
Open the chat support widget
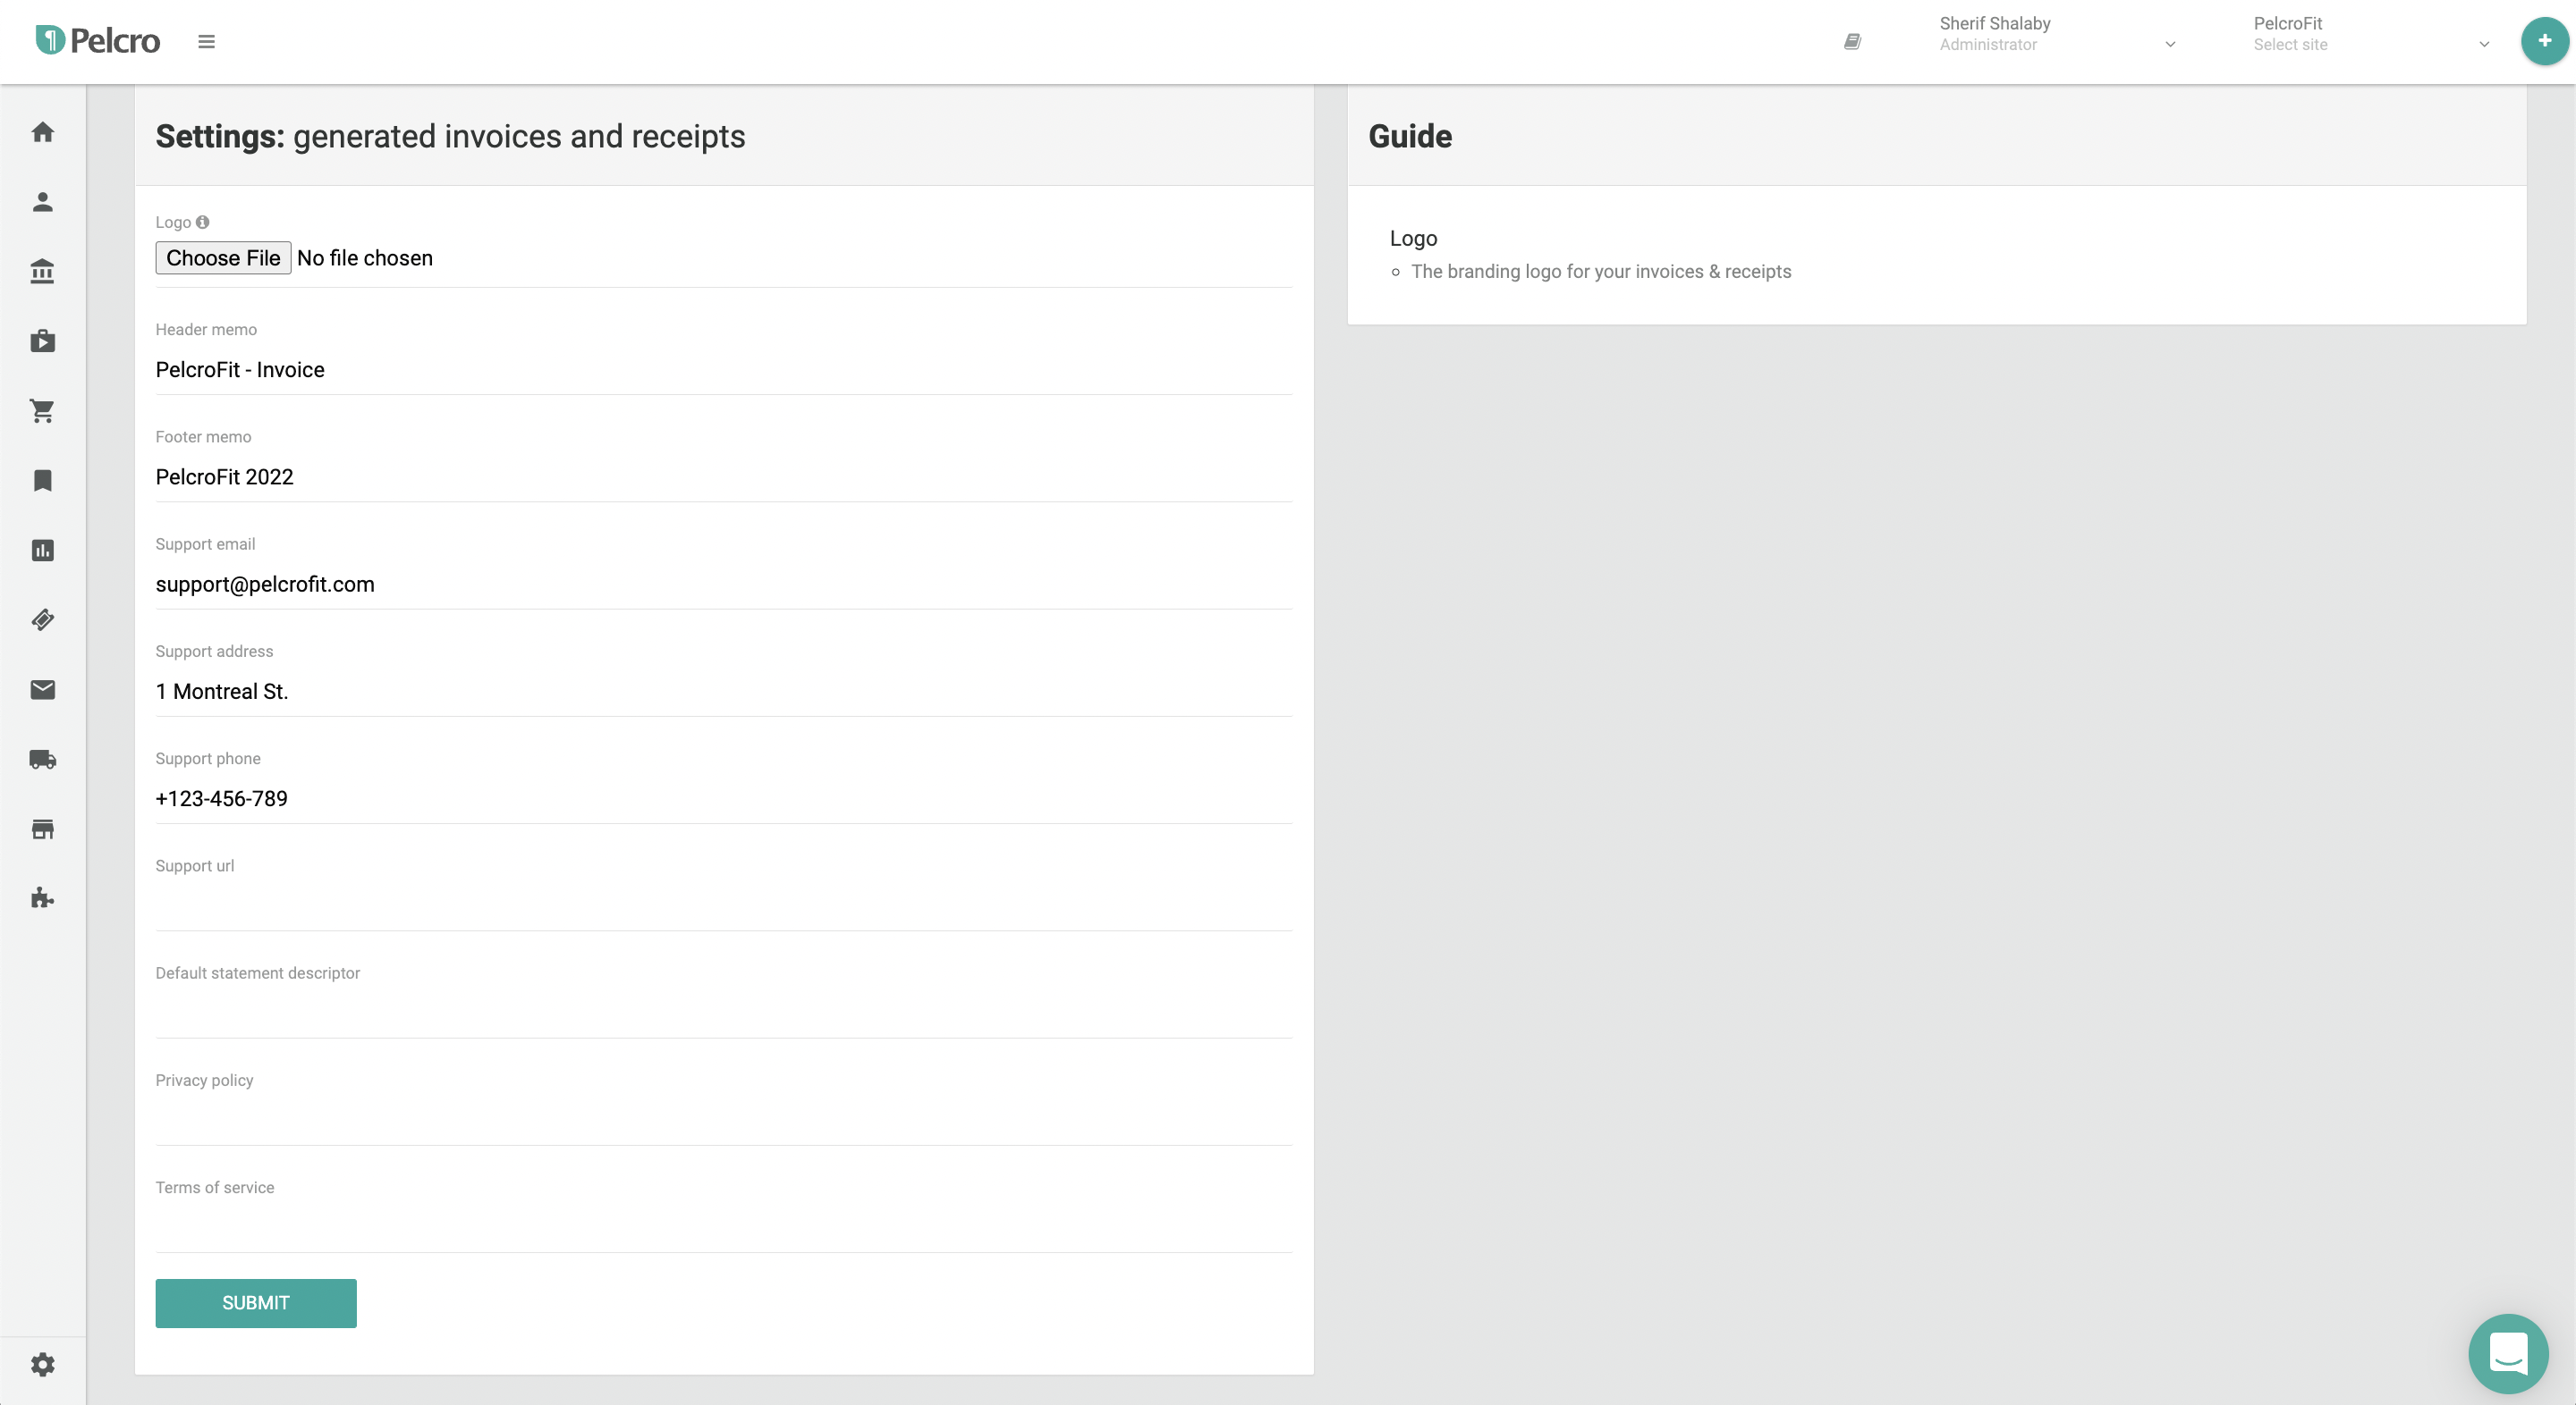tap(2507, 1353)
